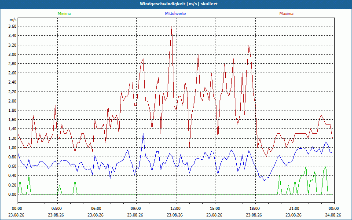Click the 2,80 y-axis value
This screenshot has height=220, width=352.
pyautogui.click(x=13, y=63)
